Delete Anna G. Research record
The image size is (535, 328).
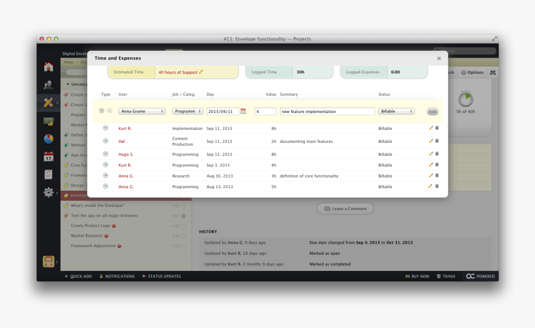(x=437, y=176)
